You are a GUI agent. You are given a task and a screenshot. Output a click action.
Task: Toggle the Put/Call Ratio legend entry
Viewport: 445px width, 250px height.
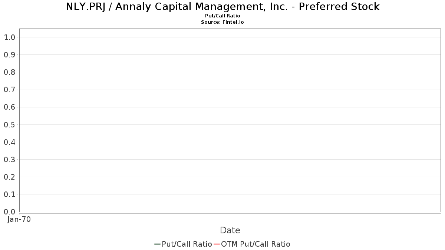pos(183,244)
